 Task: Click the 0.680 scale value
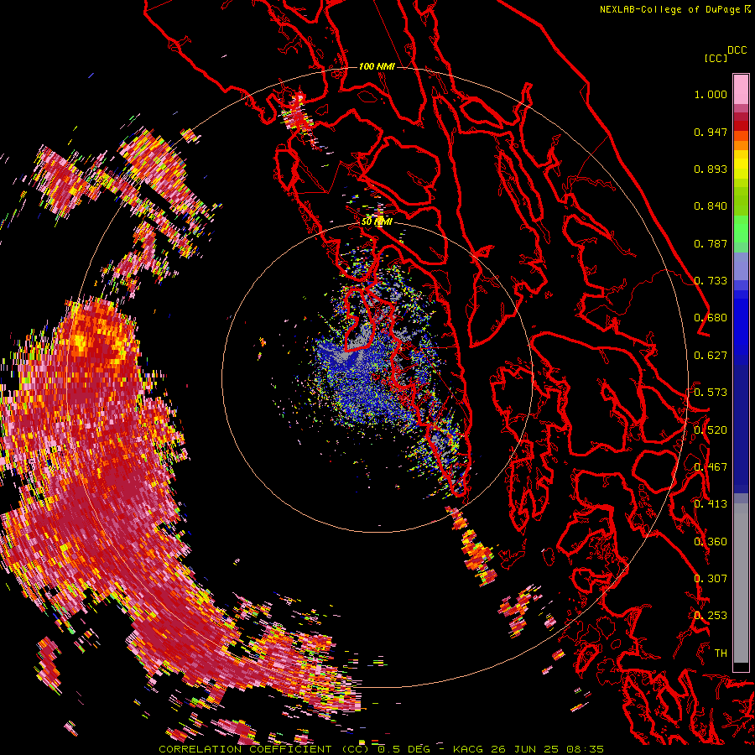pyautogui.click(x=711, y=318)
